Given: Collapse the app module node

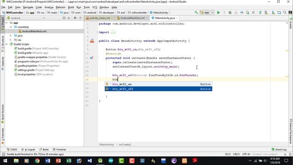Looking at the screenshot, I should coord(7,23).
